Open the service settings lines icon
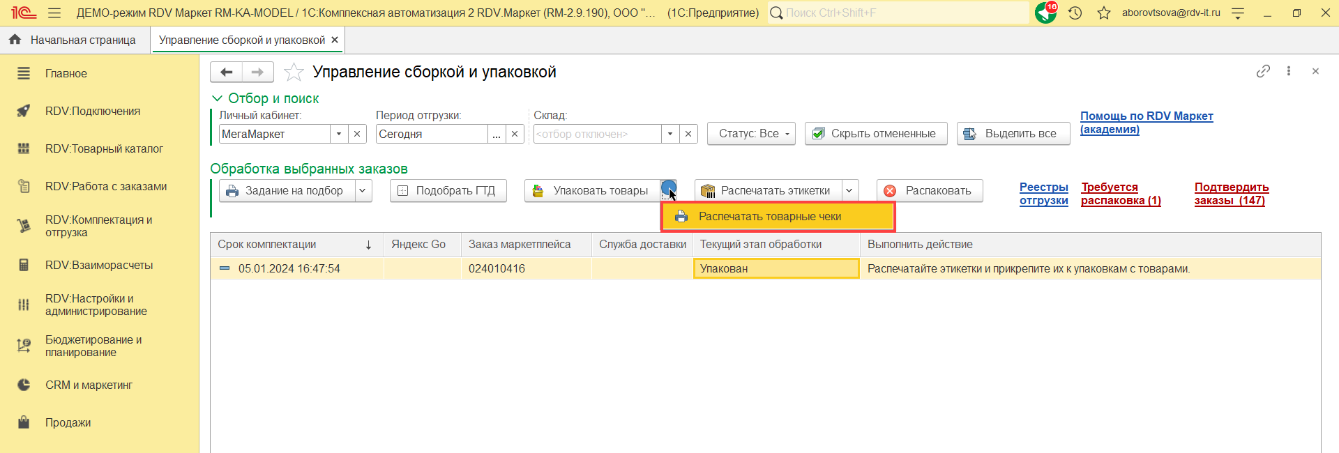Viewport: 1339px width, 453px height. click(x=1238, y=13)
